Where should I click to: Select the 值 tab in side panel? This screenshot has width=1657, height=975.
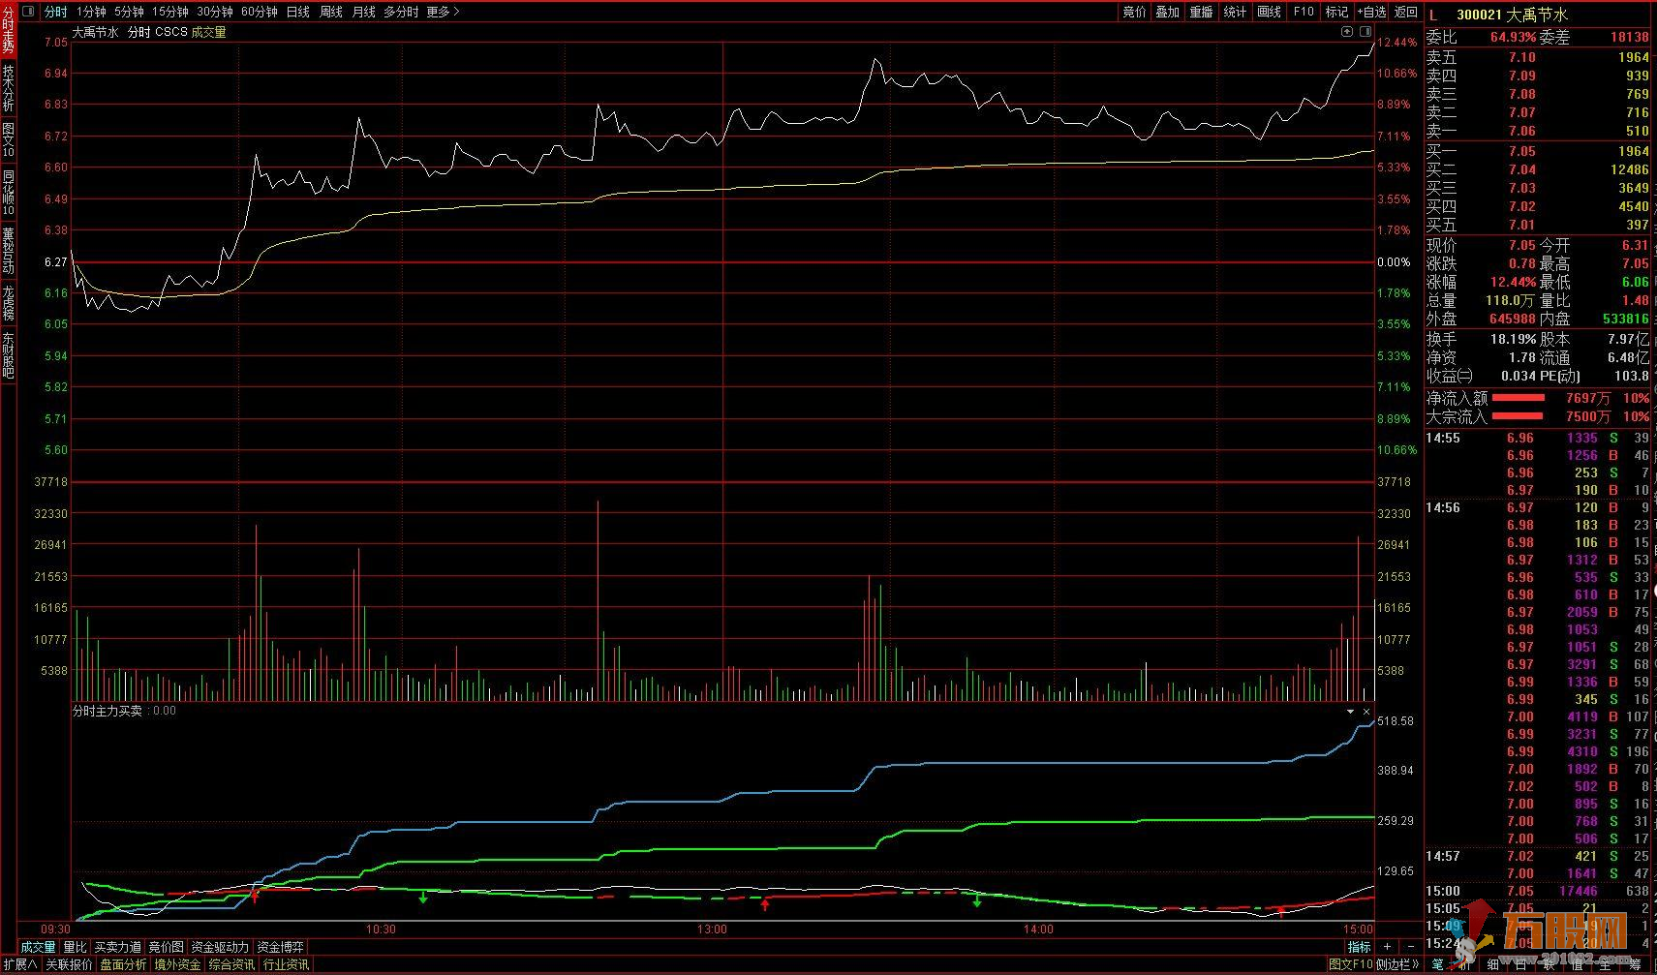(x=1578, y=964)
